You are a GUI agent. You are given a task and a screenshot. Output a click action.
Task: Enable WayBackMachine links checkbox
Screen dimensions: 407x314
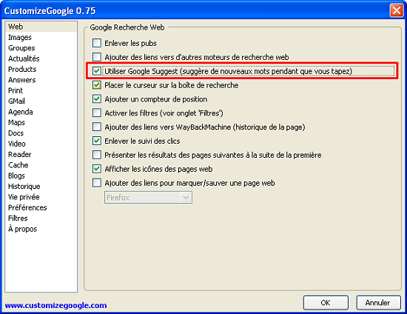[97, 127]
